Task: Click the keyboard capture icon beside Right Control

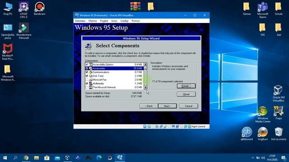Action: (190, 126)
